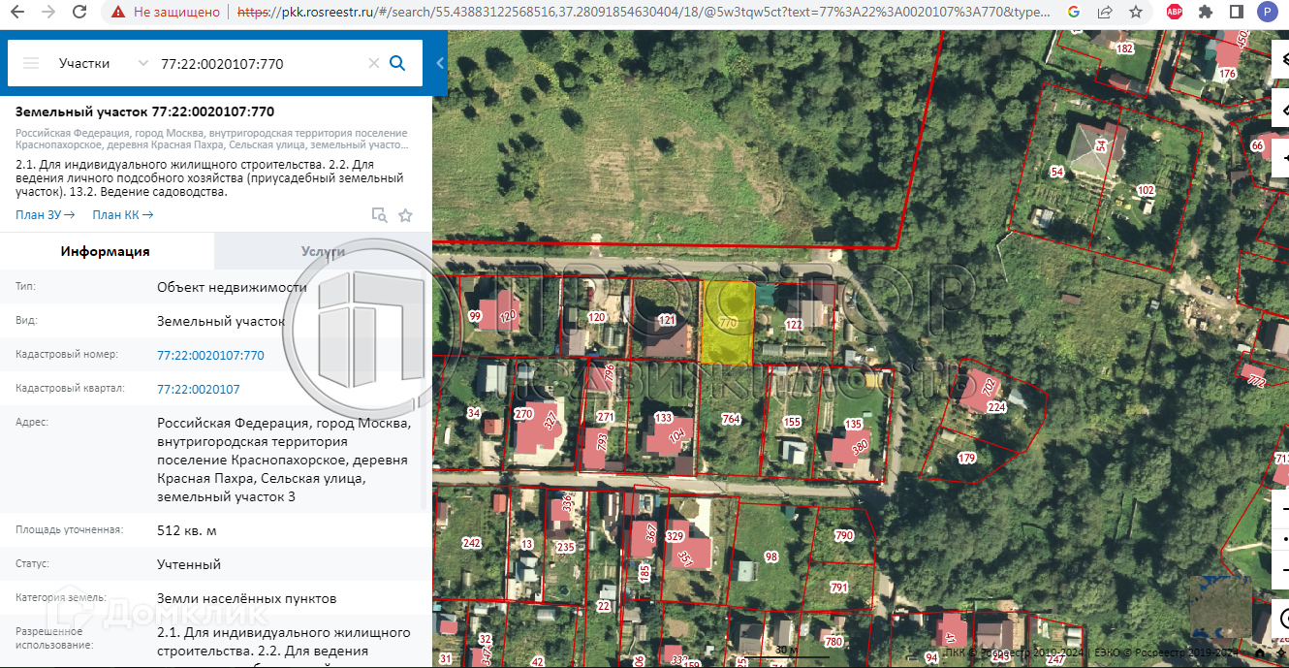Add parcel to favorites with the star
1289x668 pixels.
405,215
